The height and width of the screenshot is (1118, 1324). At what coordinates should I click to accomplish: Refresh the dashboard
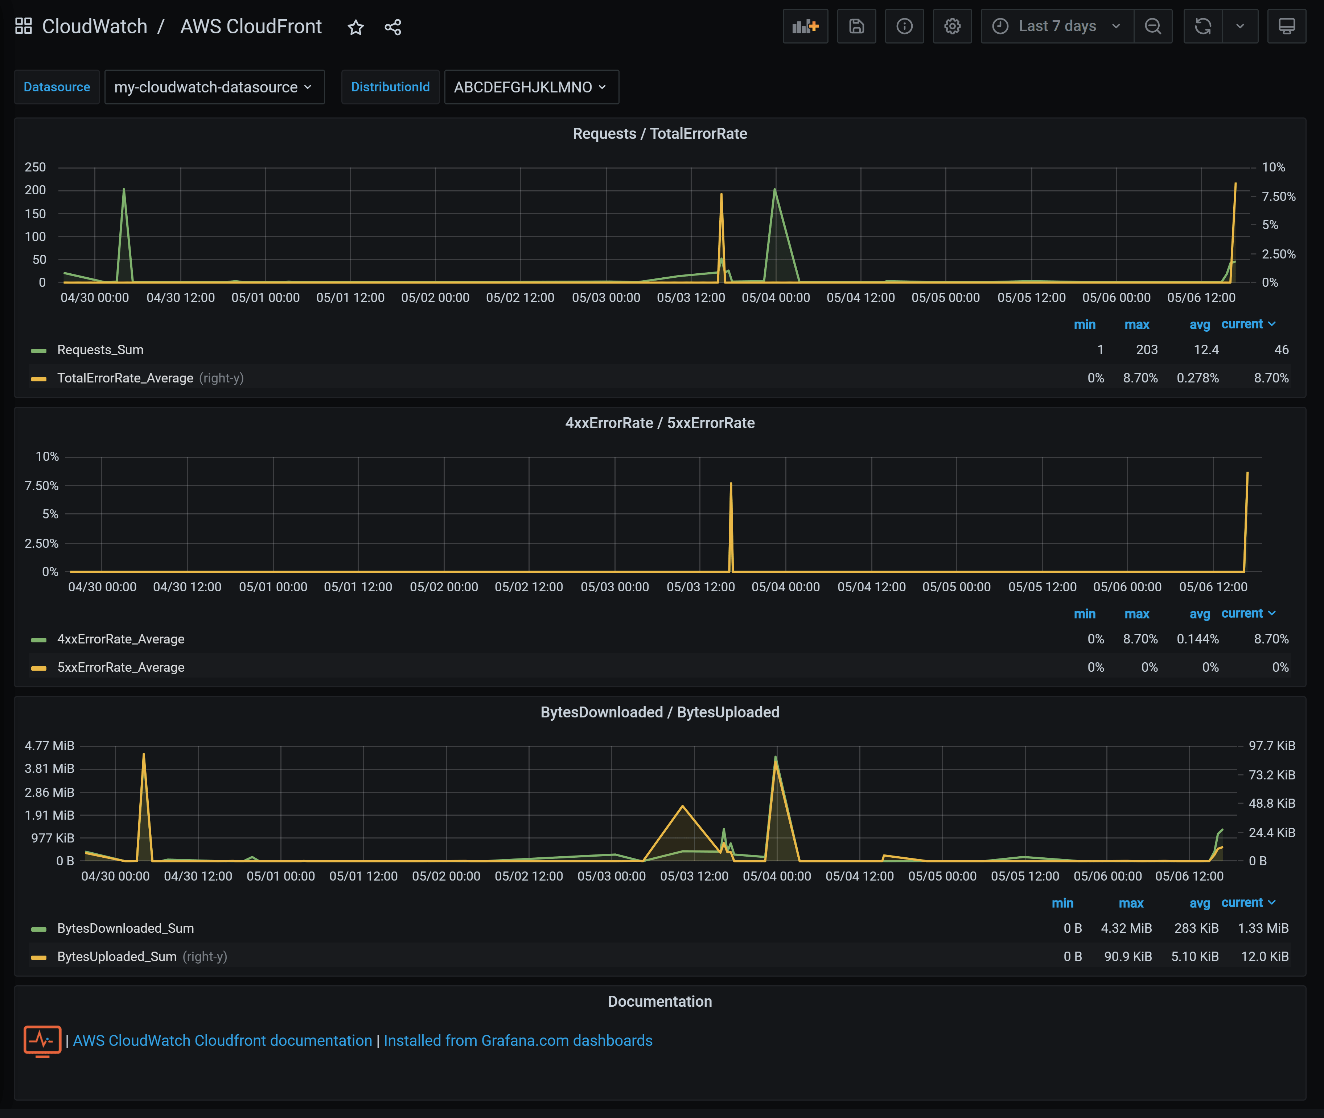point(1202,26)
